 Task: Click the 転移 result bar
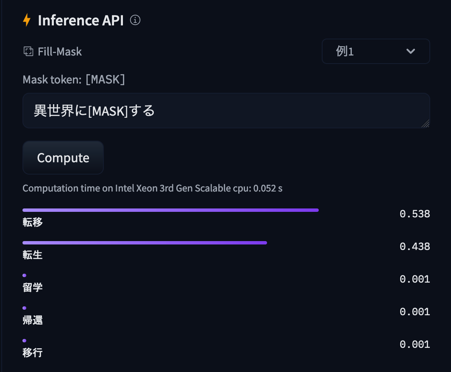pyautogui.click(x=170, y=210)
